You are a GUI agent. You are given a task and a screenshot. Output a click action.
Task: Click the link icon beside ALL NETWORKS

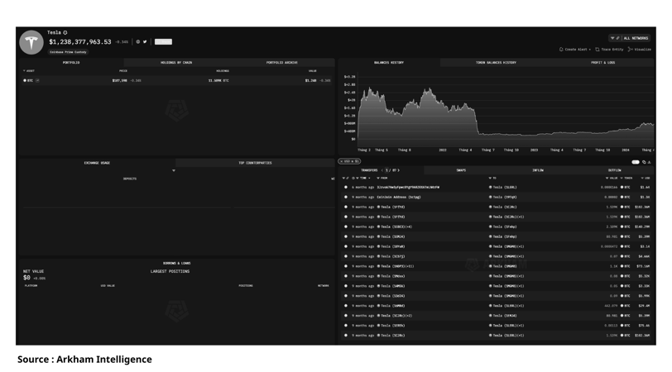click(x=617, y=38)
